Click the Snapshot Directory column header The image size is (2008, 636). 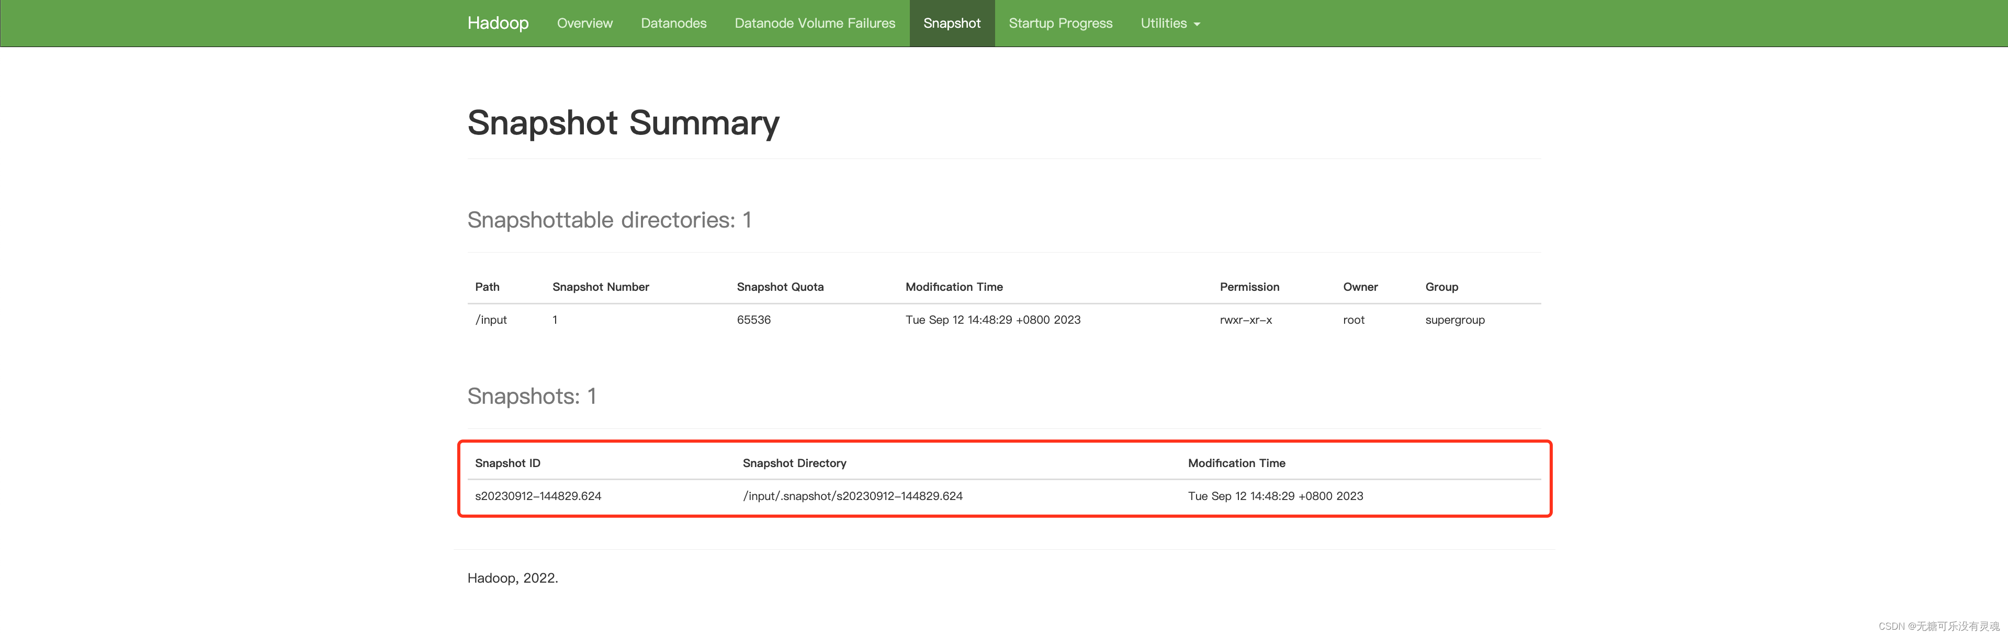pos(794,463)
